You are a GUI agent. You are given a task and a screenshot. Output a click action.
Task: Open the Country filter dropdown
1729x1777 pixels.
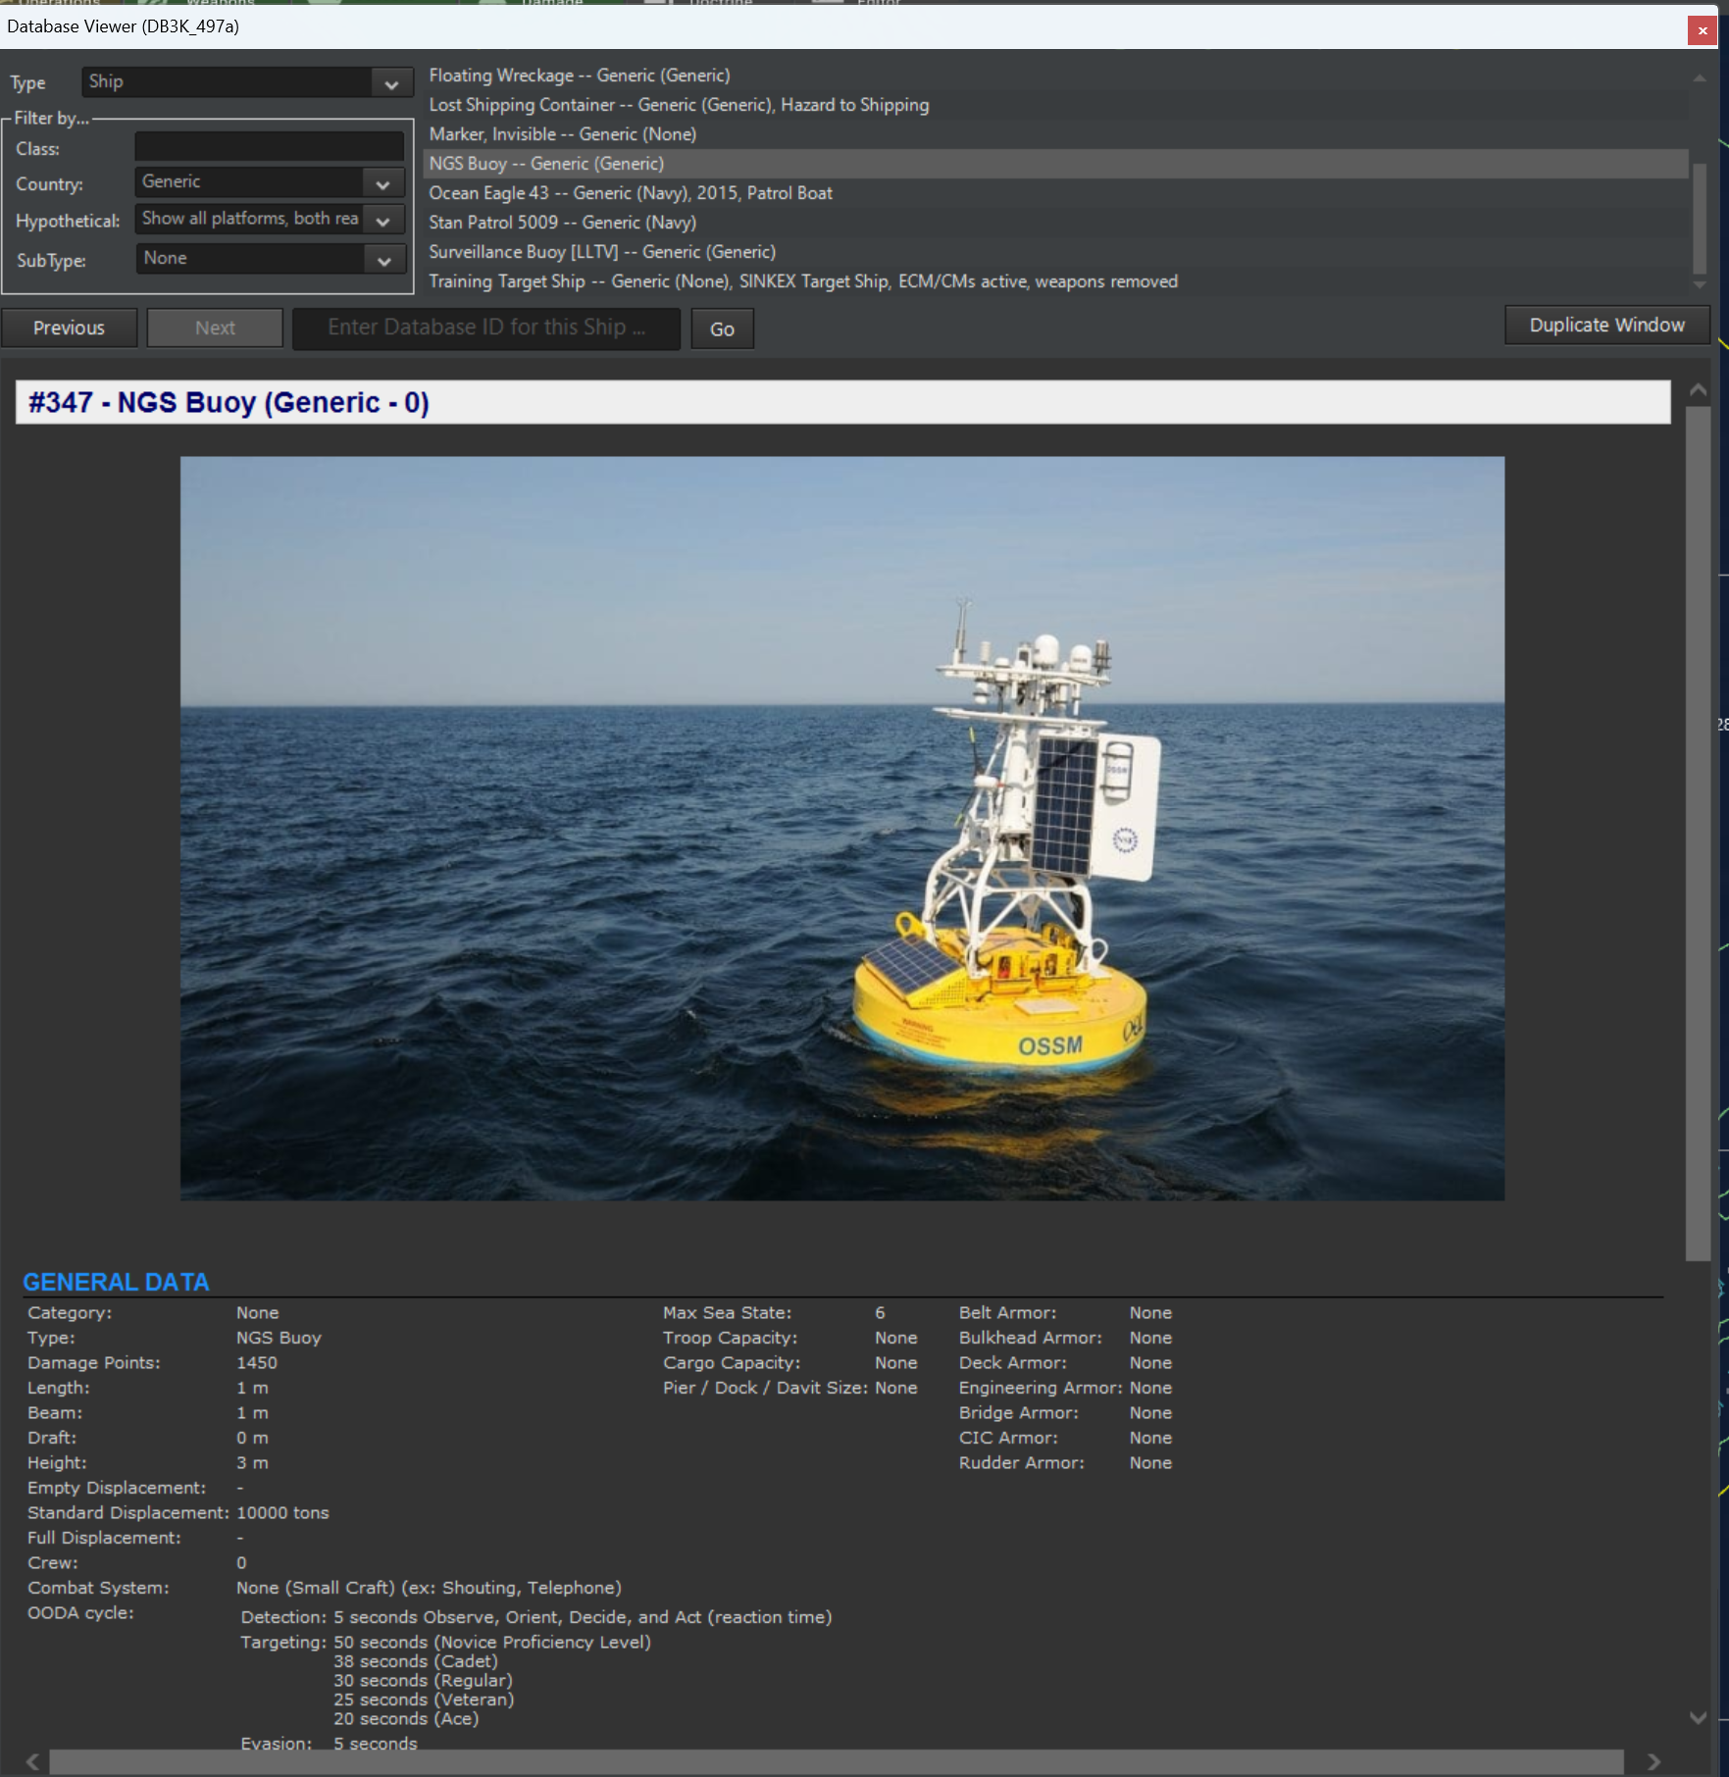point(384,182)
